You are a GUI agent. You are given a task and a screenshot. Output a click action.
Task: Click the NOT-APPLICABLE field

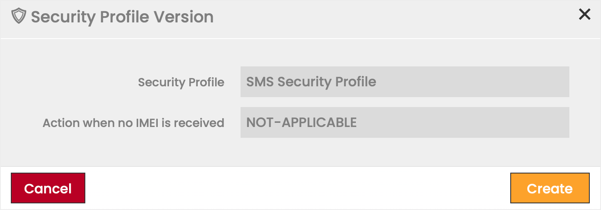point(405,122)
